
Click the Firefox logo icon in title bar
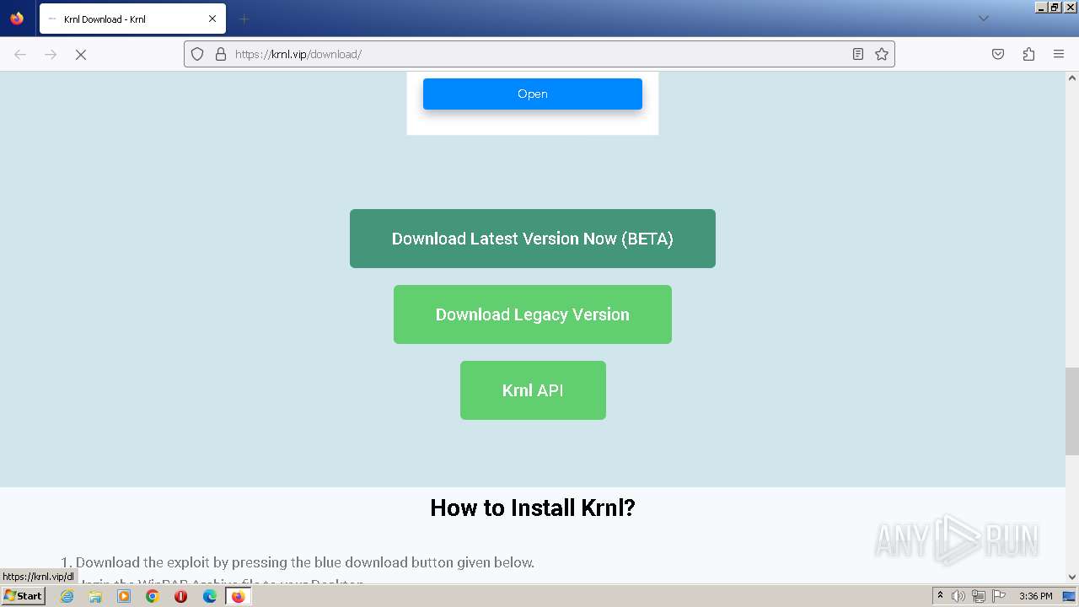tap(17, 19)
